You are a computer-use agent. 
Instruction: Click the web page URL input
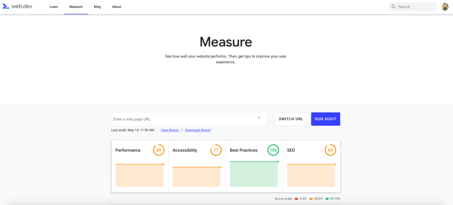pos(189,119)
